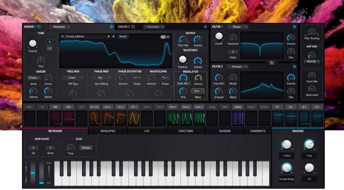The height and width of the screenshot is (190, 344).
Task: Turn off Engine 1 power
Action: point(111,27)
